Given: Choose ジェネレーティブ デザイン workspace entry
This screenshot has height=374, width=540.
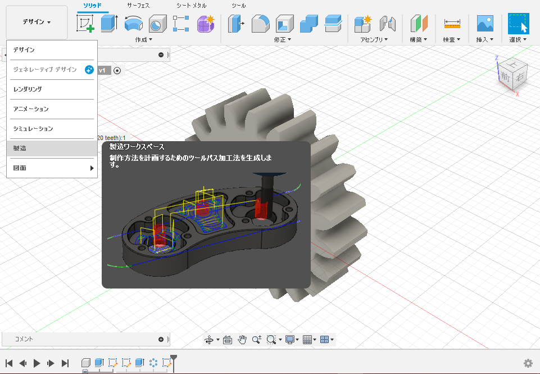Looking at the screenshot, I should pos(52,70).
